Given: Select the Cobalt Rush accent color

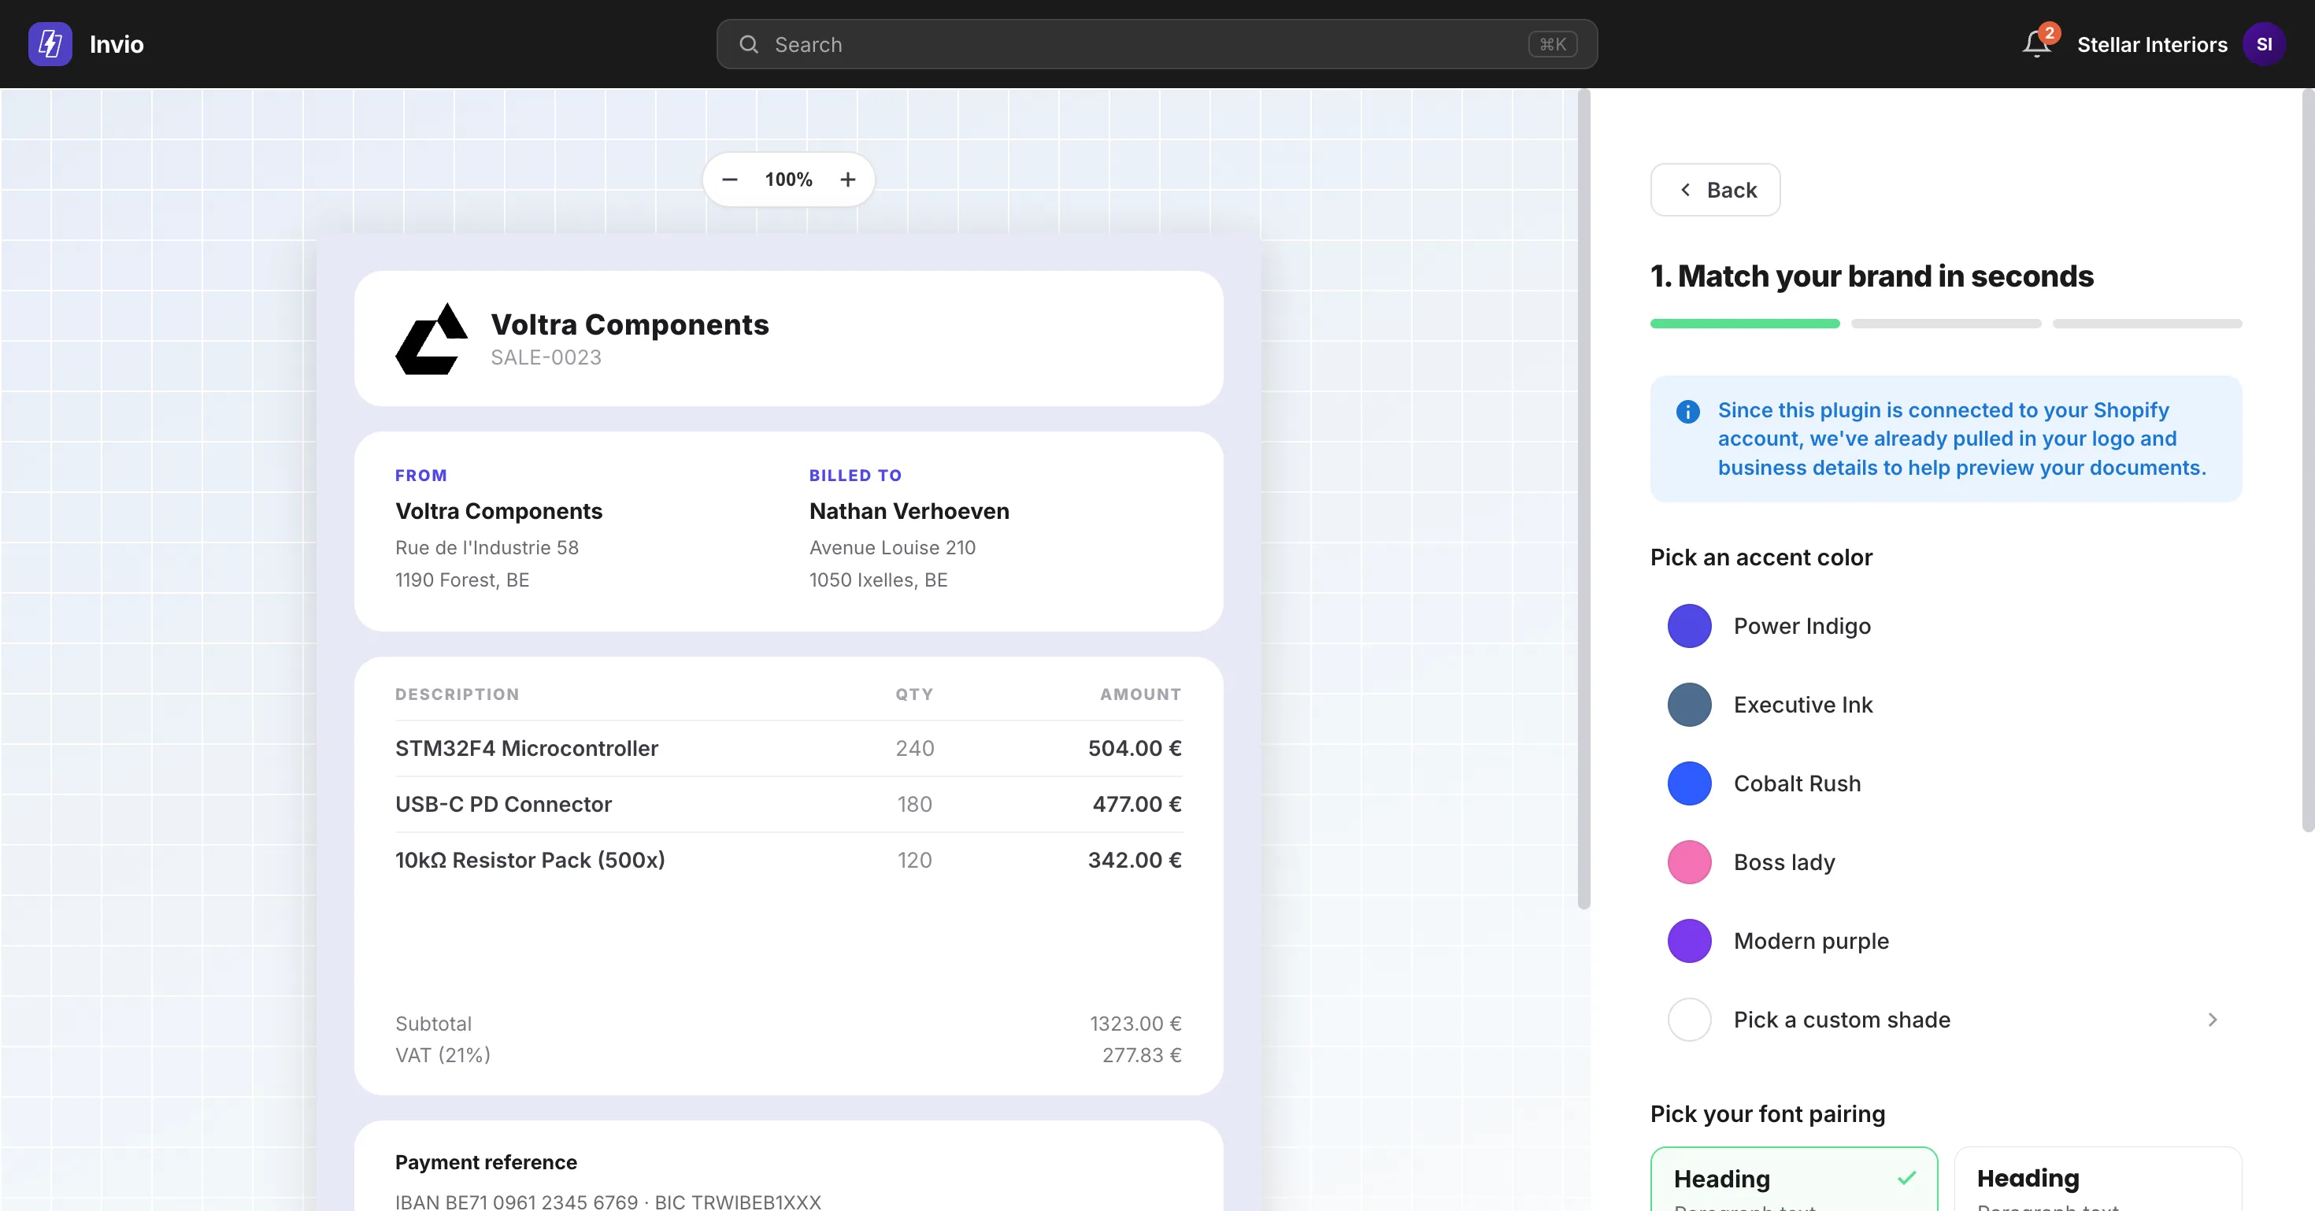Looking at the screenshot, I should point(1946,783).
